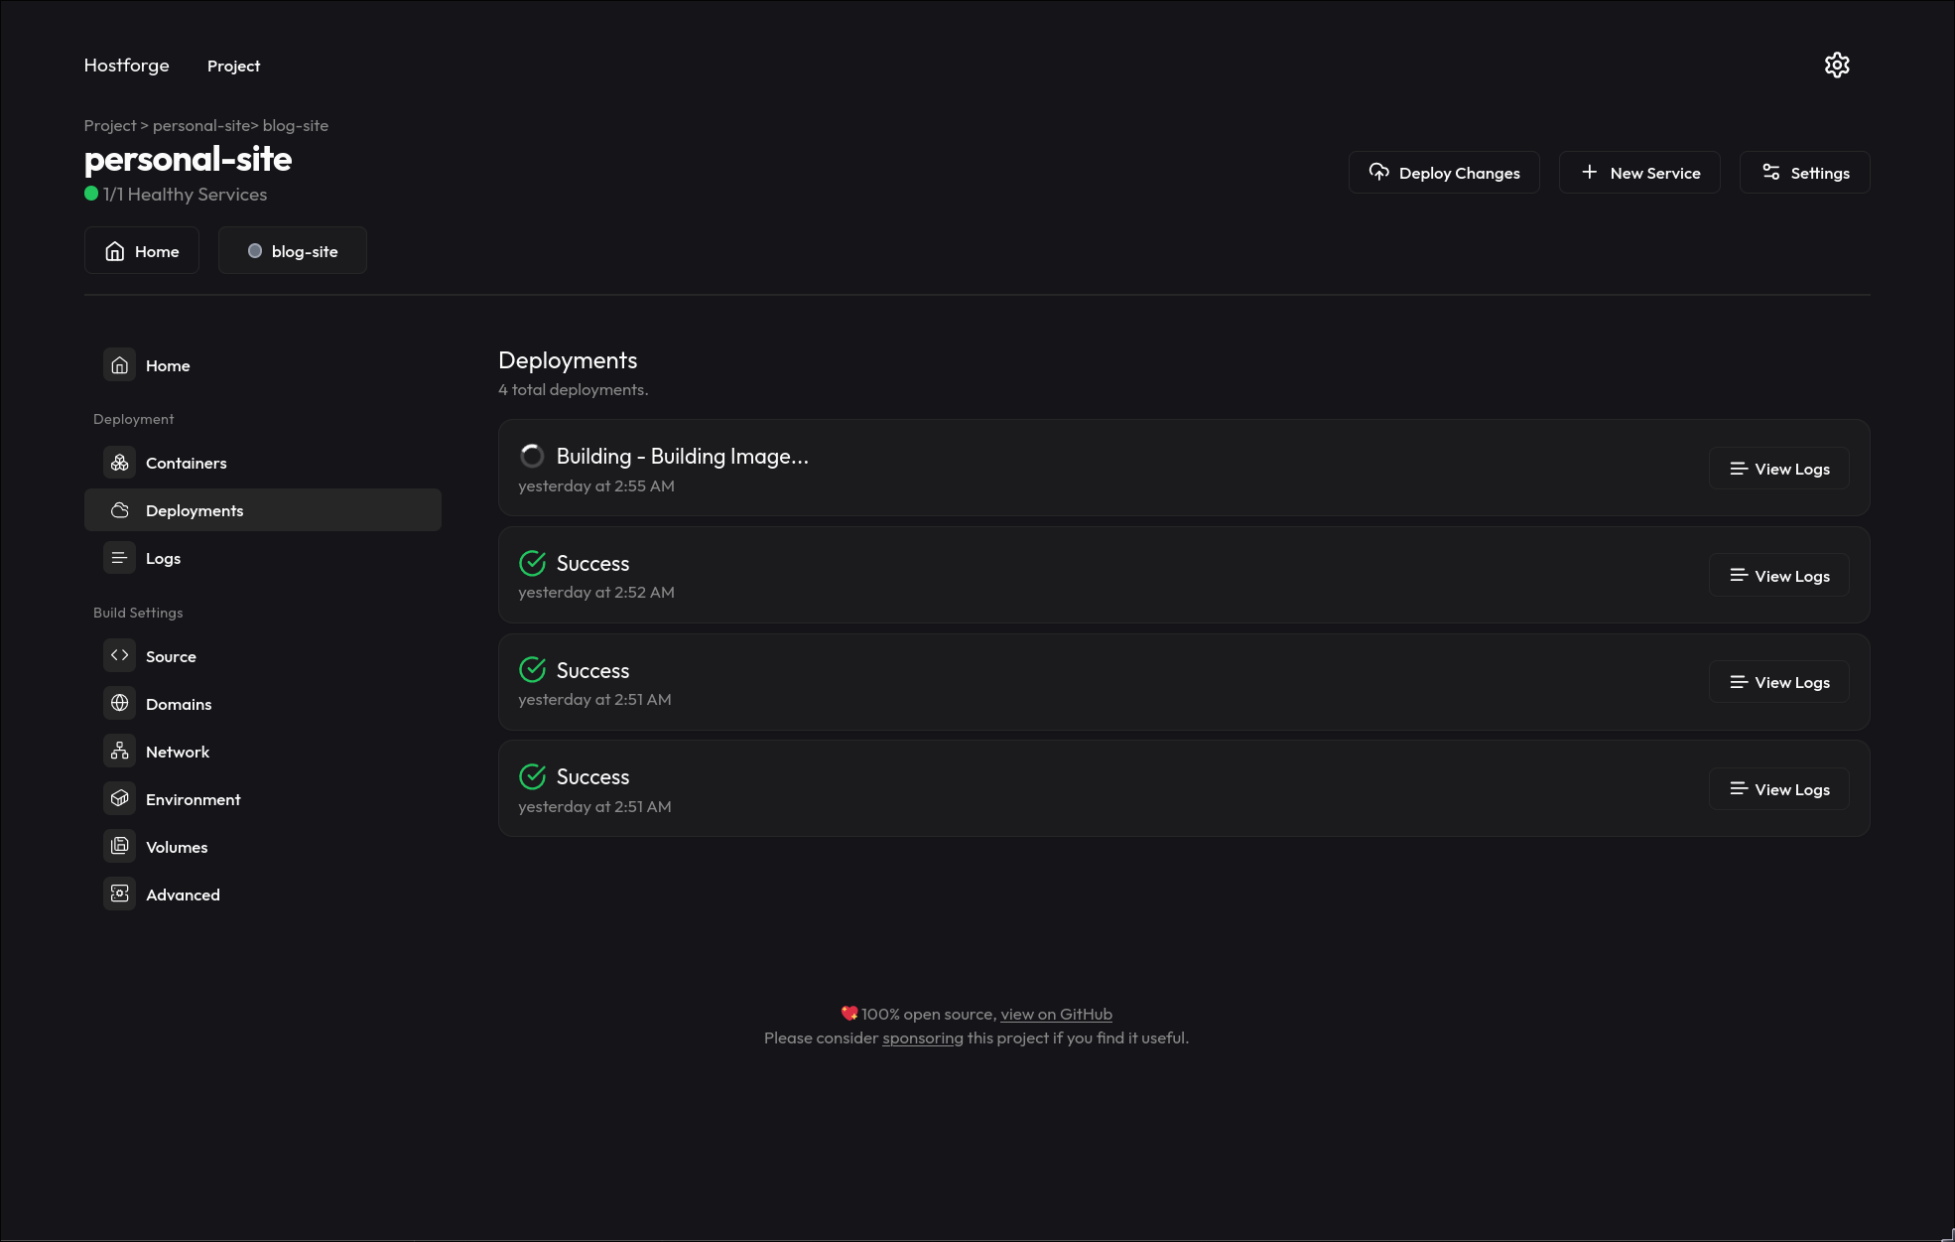
Task: Switch to the blog-site service tab
Action: point(293,251)
